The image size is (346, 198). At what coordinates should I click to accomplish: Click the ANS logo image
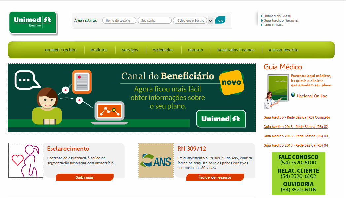(156, 160)
